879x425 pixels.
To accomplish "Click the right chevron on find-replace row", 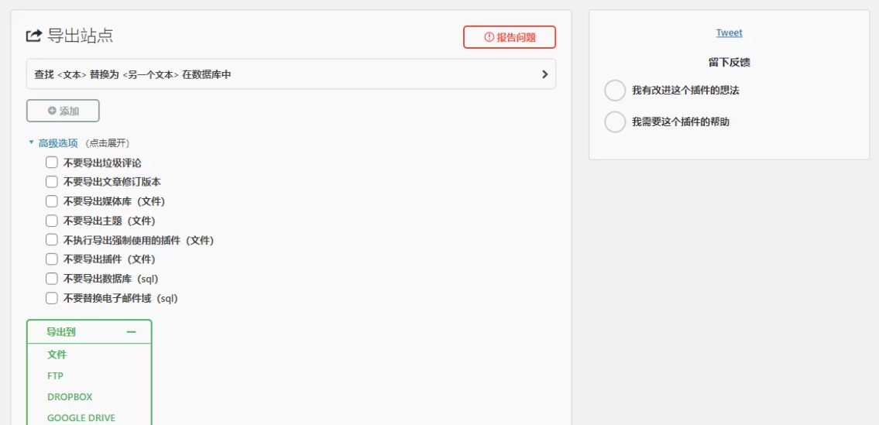I will [x=544, y=74].
